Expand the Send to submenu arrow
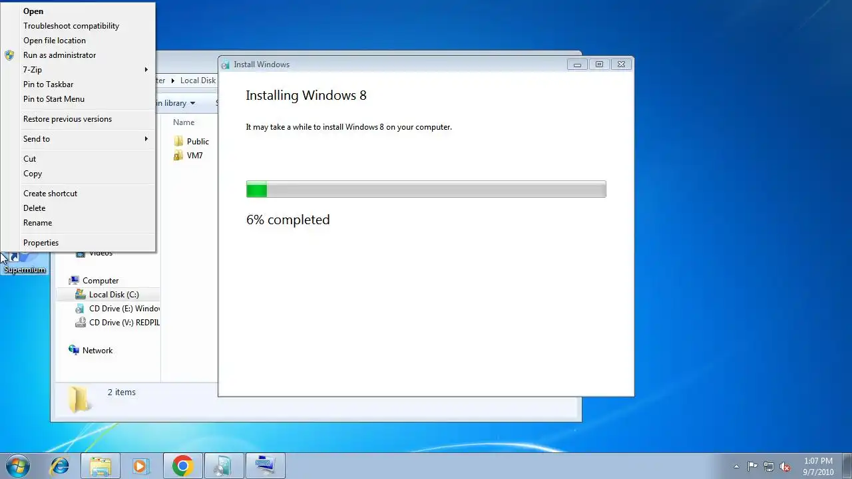 tap(146, 139)
